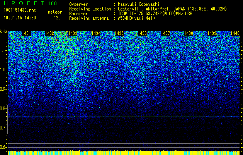Click the meteor count value 120
The height and width of the screenshot is (155, 243).
coord(57,18)
